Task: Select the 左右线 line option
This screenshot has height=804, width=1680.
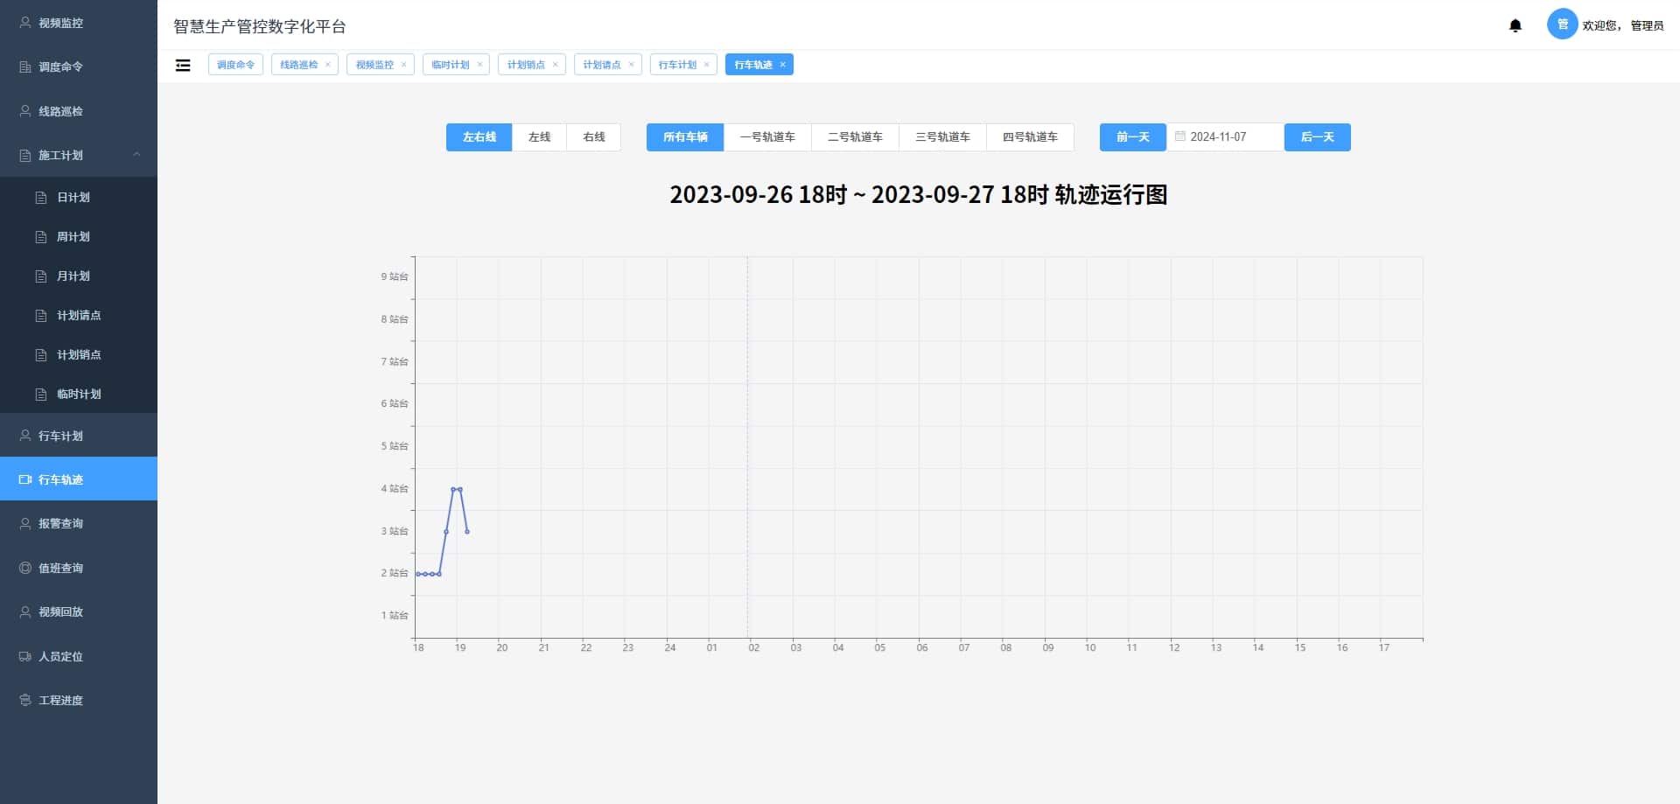Action: (479, 137)
